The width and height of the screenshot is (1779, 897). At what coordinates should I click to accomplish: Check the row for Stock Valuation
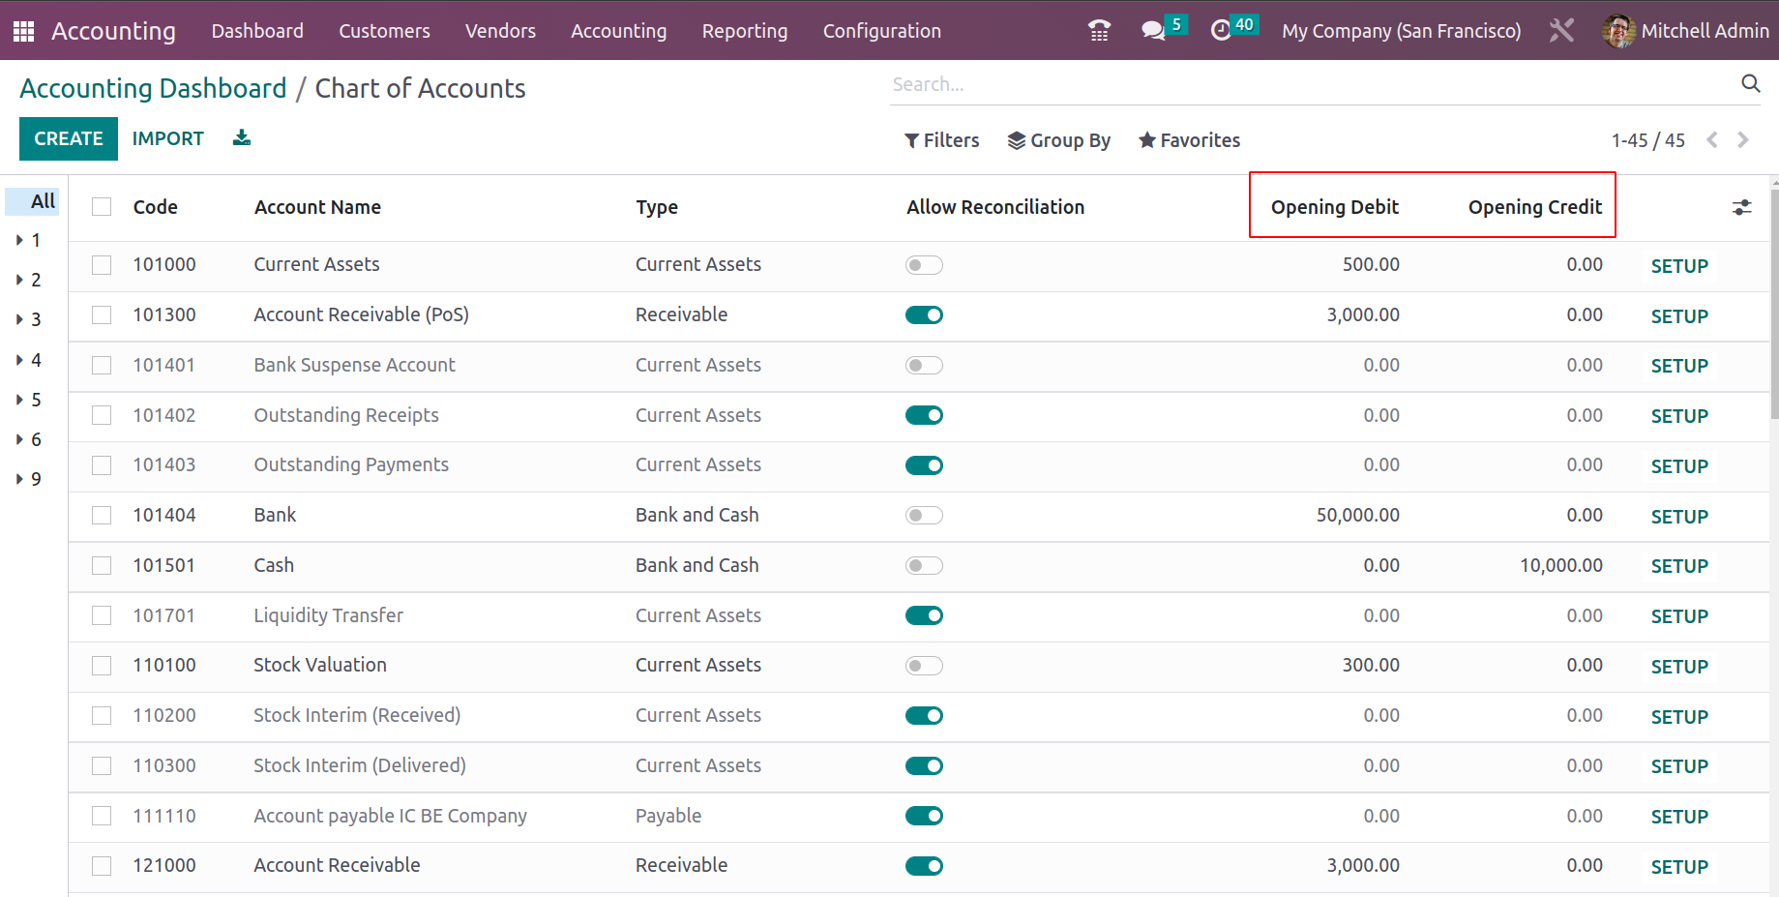click(102, 666)
